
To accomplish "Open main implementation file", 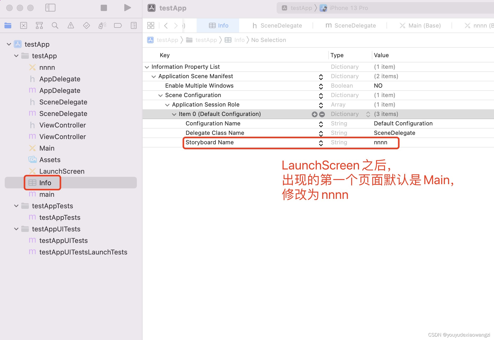I will (x=47, y=194).
